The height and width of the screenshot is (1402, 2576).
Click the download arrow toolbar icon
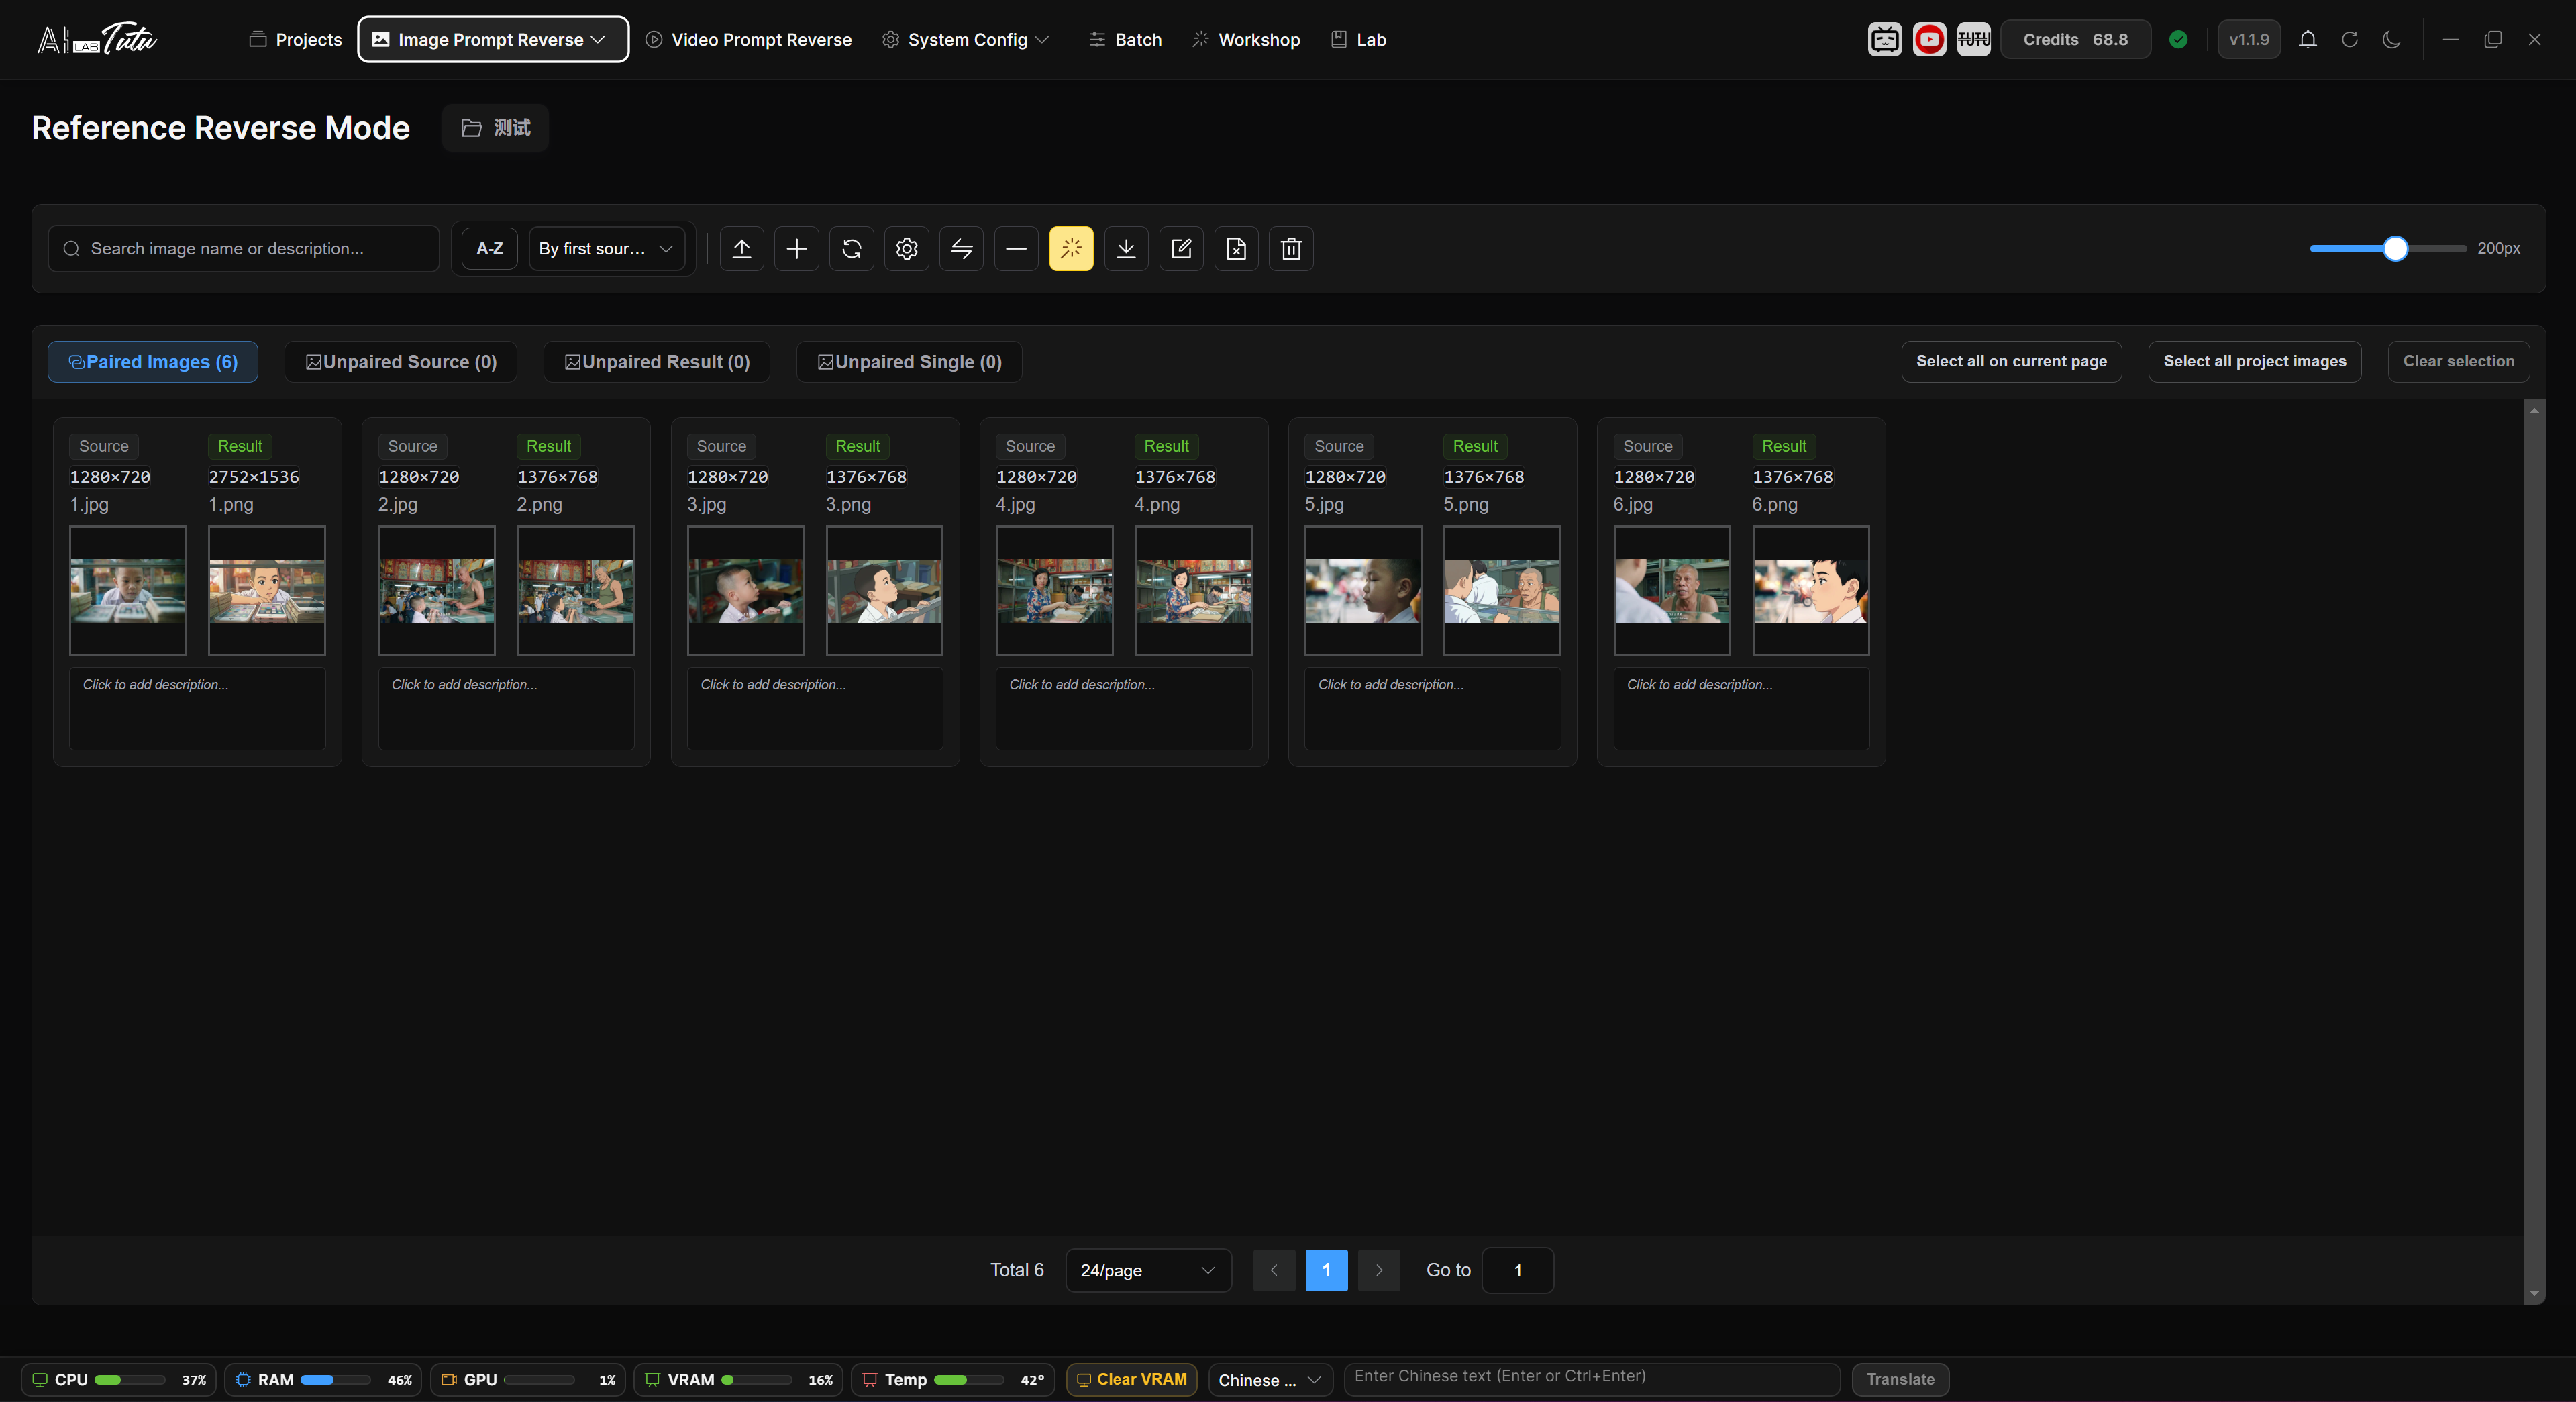point(1126,248)
